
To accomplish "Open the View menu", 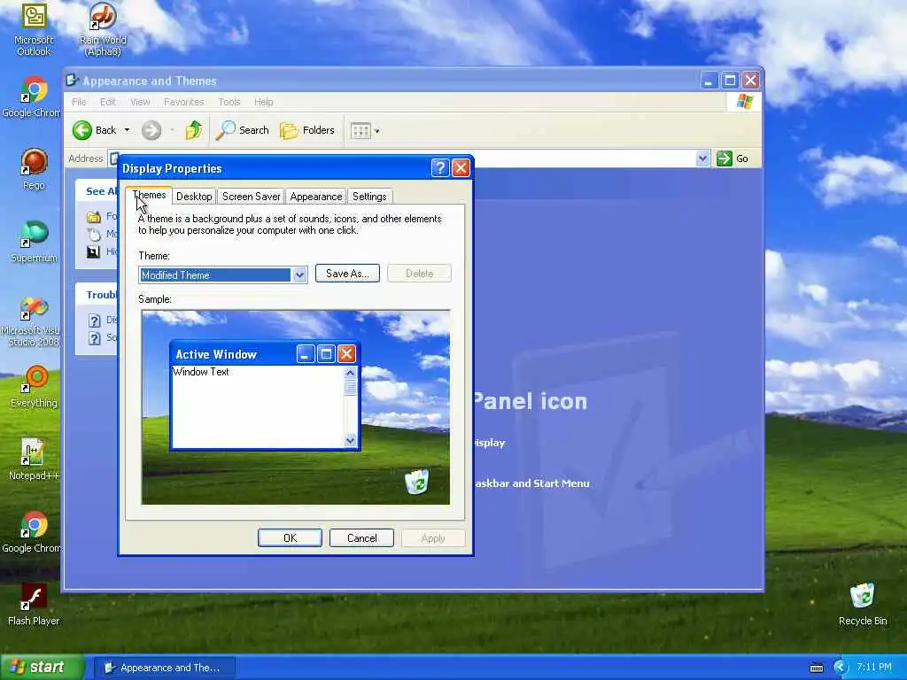I will [x=140, y=103].
